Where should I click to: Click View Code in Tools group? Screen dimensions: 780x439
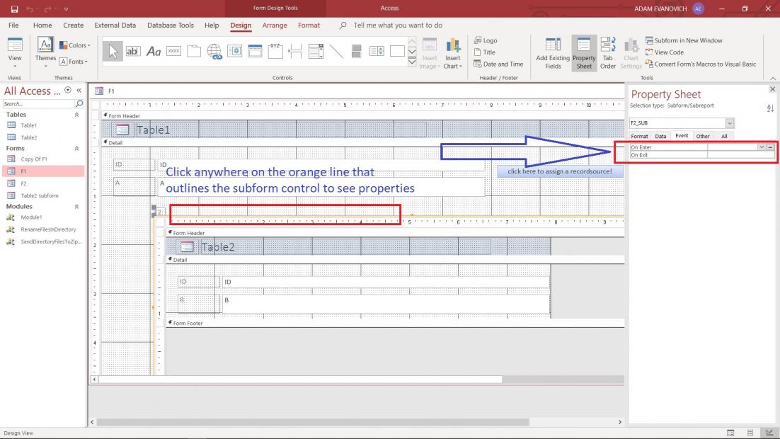[x=665, y=52]
